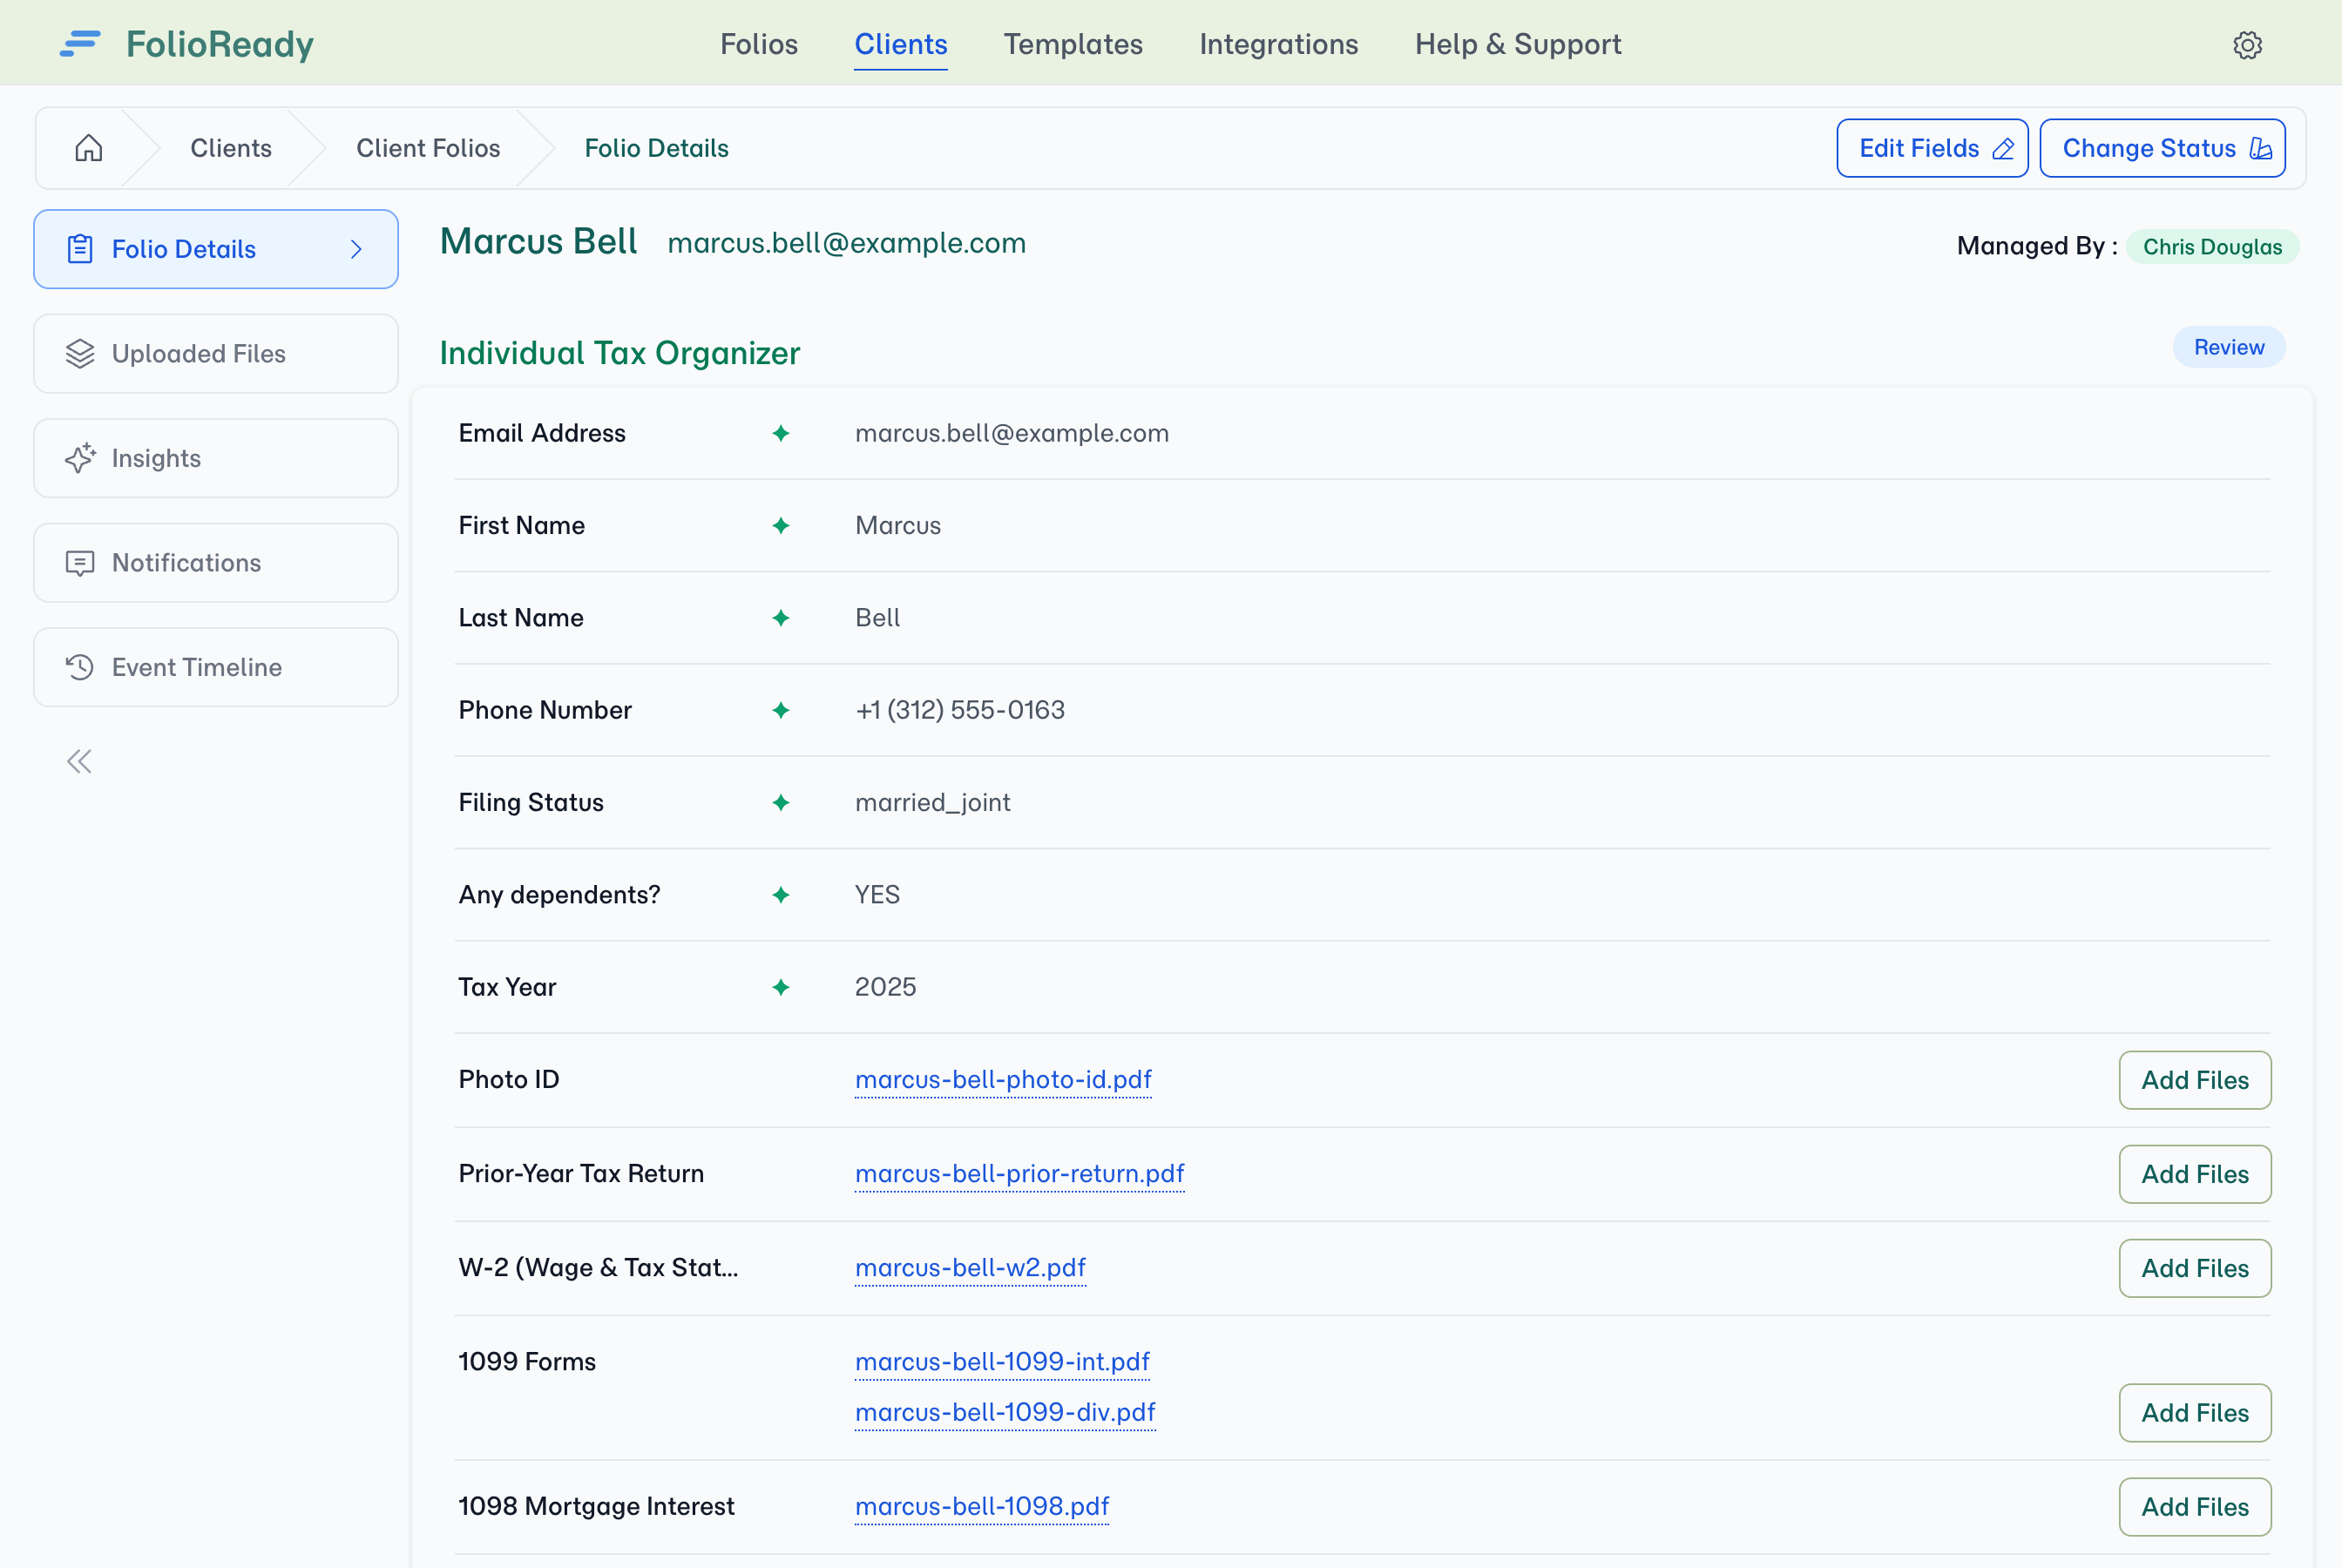Click the Change Status button
This screenshot has height=1568, width=2342.
coord(2162,149)
